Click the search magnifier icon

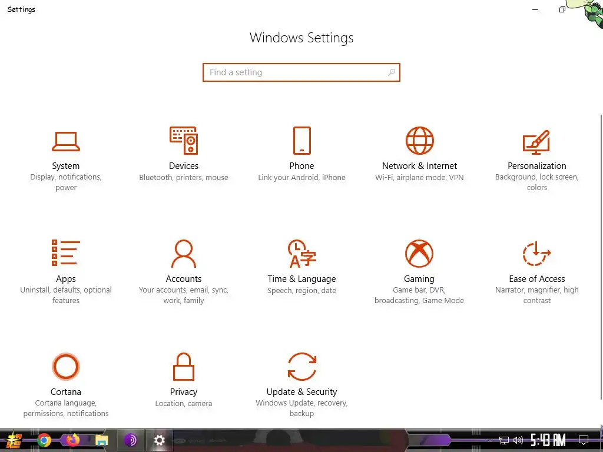point(392,72)
